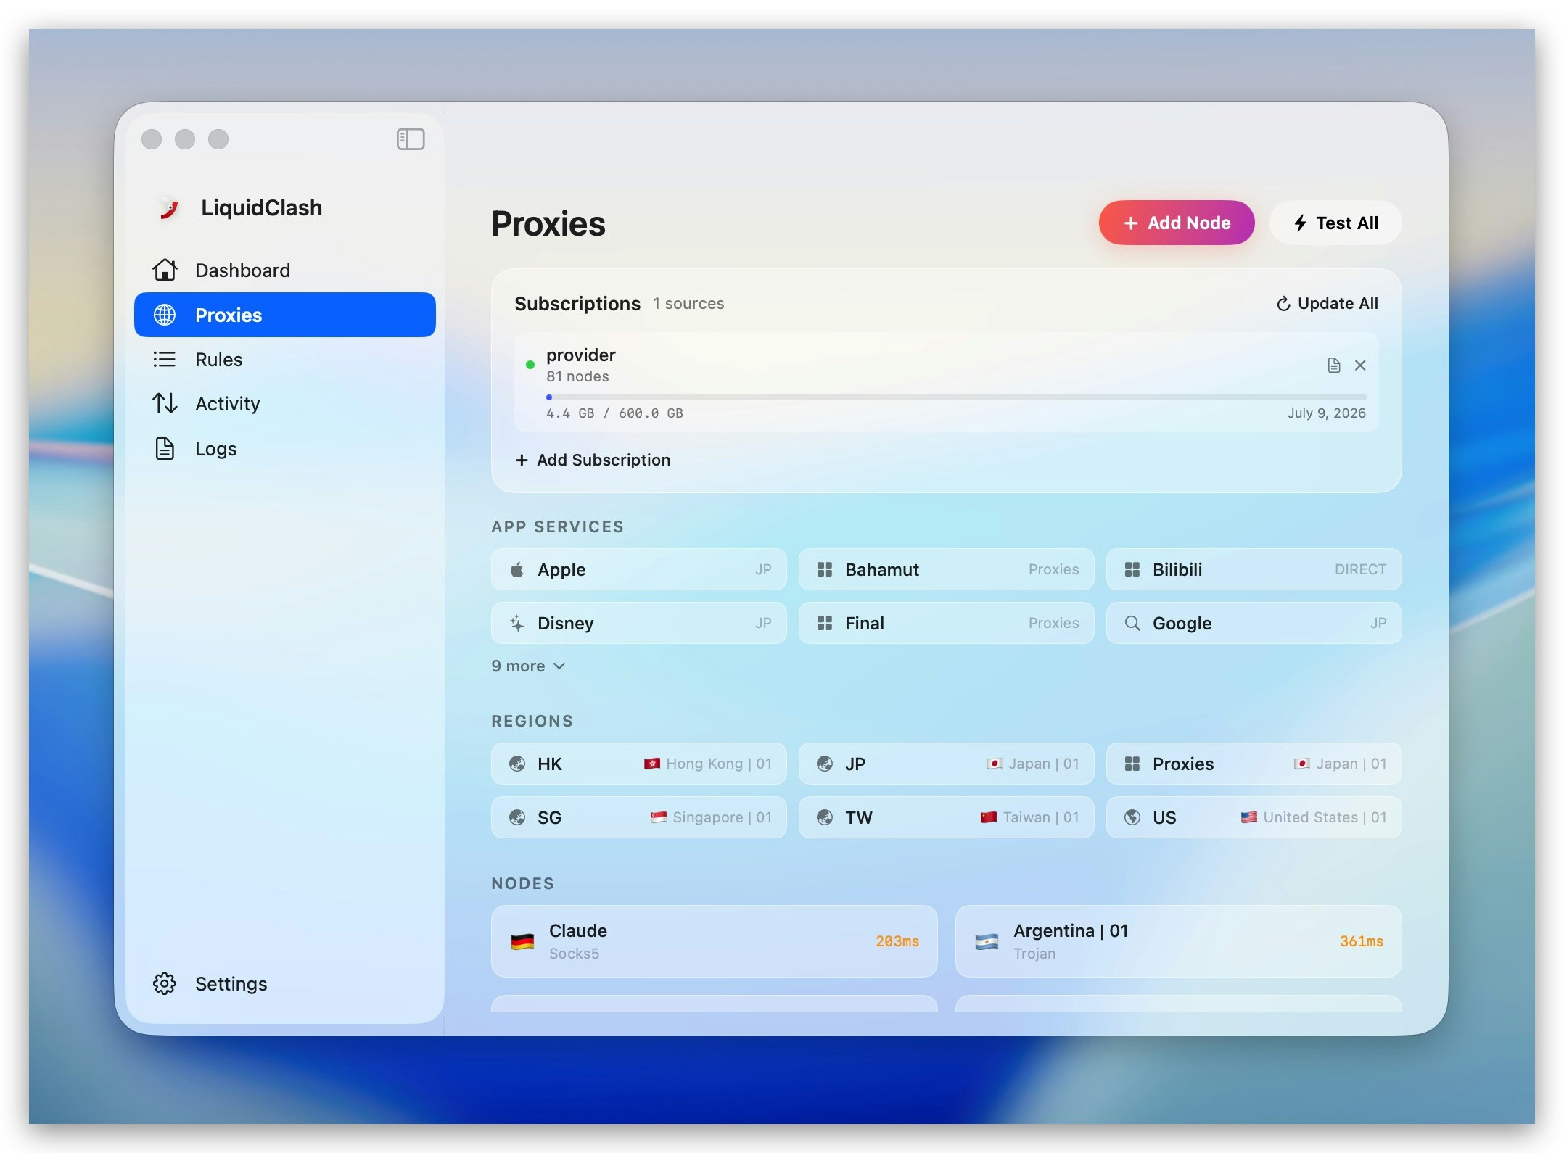Click the Update All refresh icon

pos(1283,304)
